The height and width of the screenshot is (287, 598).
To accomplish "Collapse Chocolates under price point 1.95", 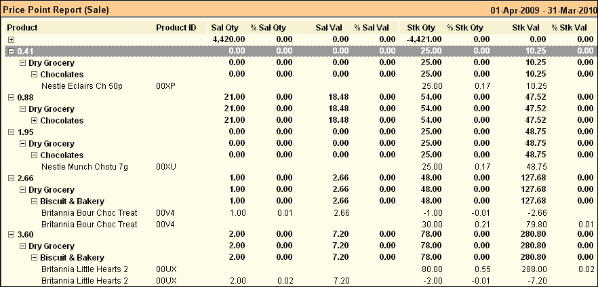I will 35,155.
